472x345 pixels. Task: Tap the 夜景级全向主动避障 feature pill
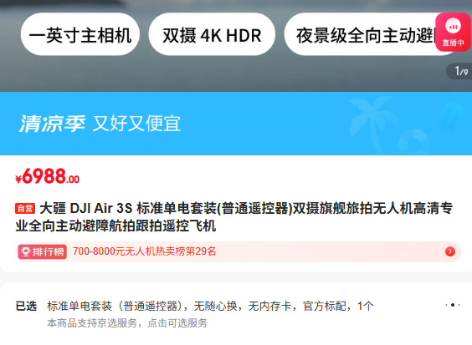(362, 34)
